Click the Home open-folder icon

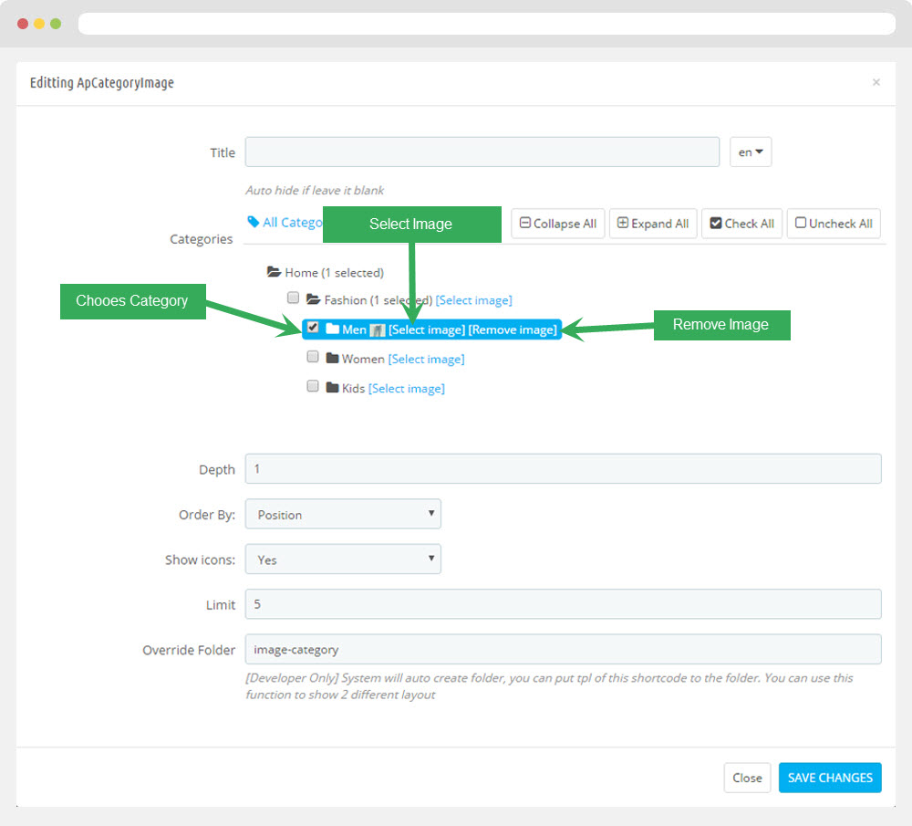[274, 272]
